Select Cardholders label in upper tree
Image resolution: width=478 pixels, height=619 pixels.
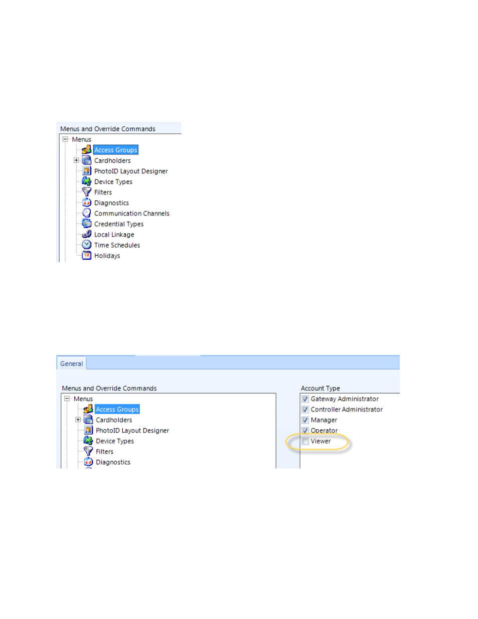112,160
